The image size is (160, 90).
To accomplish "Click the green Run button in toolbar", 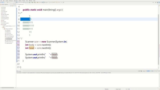I will (29, 2).
